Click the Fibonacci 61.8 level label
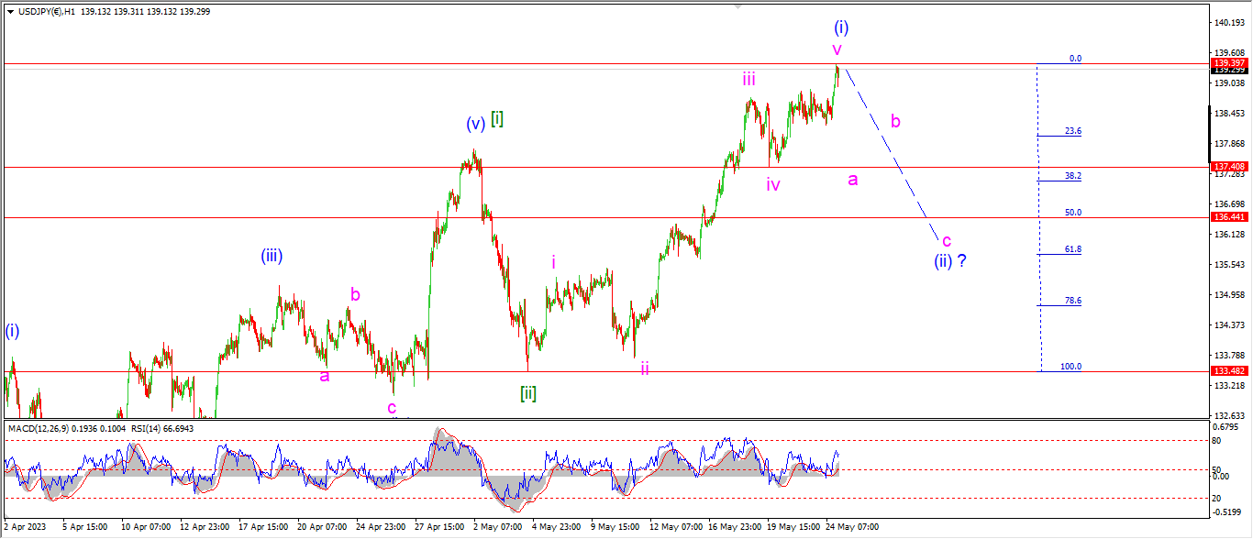This screenshot has width=1253, height=539. (1072, 249)
